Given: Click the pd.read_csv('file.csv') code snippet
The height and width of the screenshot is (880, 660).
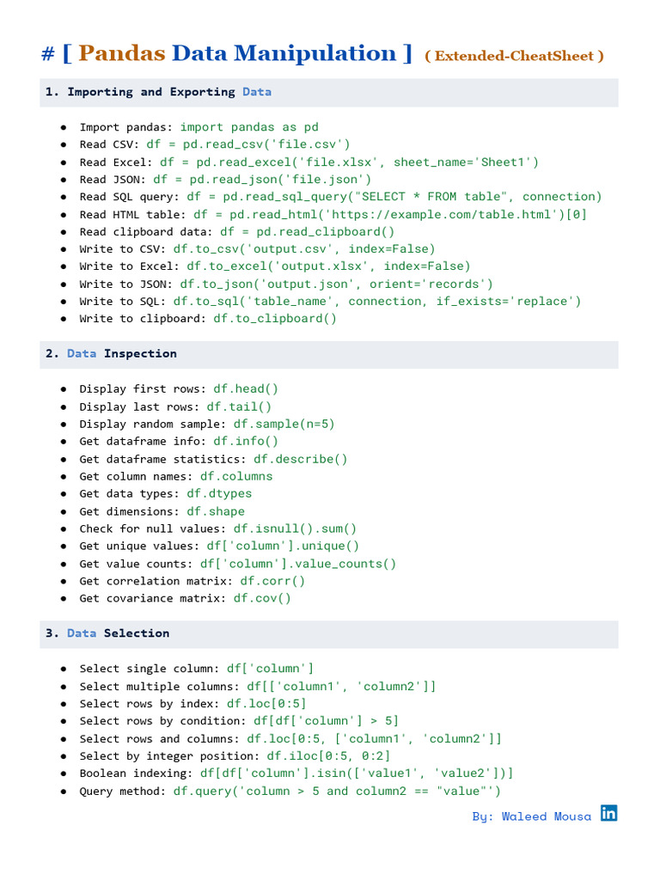Looking at the screenshot, I should click(248, 144).
